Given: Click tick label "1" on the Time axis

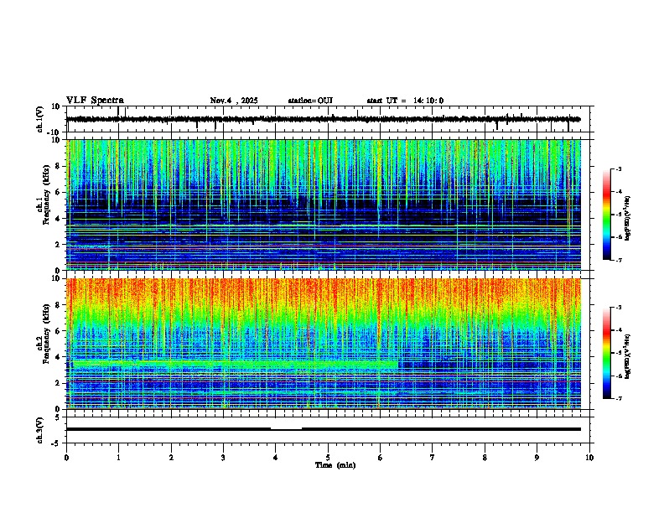Looking at the screenshot, I should click(118, 458).
